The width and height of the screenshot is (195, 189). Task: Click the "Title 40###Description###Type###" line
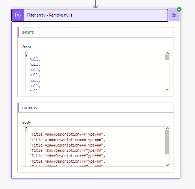point(67,135)
